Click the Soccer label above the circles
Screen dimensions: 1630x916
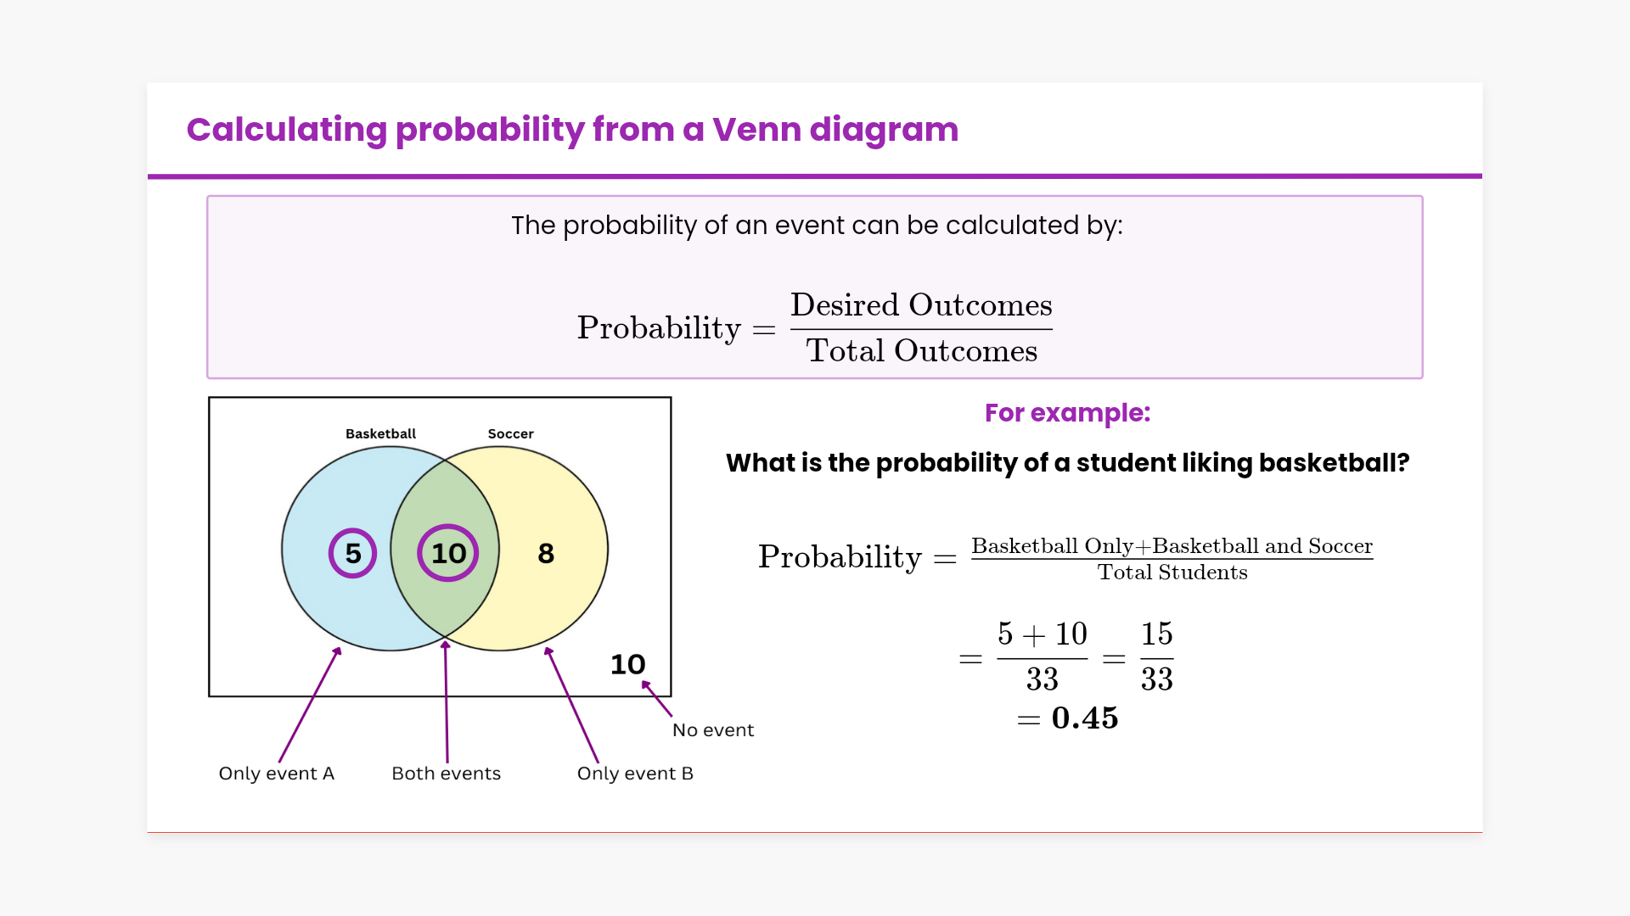click(x=510, y=433)
